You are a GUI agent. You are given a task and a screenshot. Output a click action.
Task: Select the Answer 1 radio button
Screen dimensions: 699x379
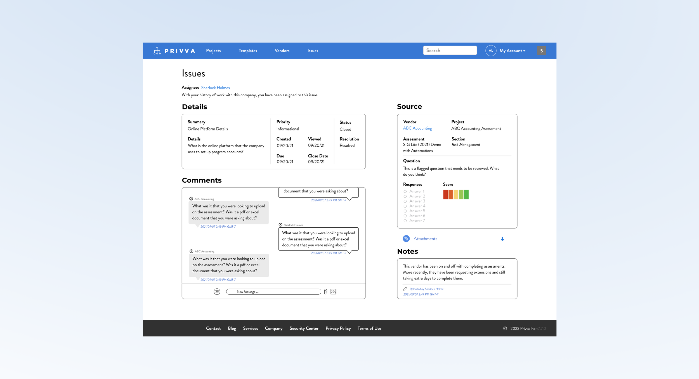tap(405, 192)
